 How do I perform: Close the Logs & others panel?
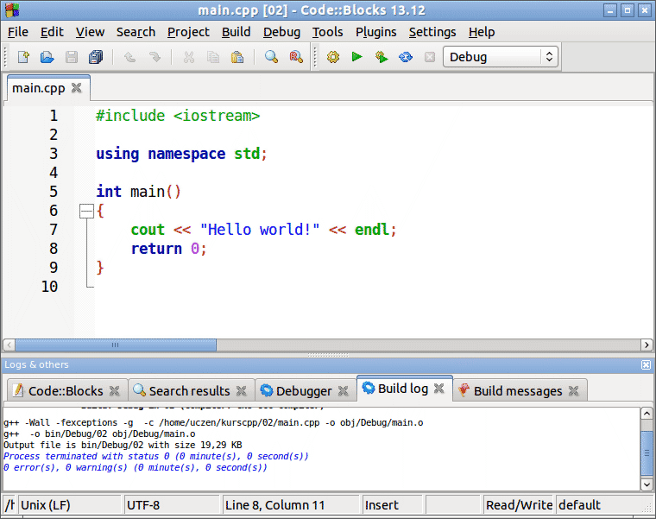click(646, 365)
